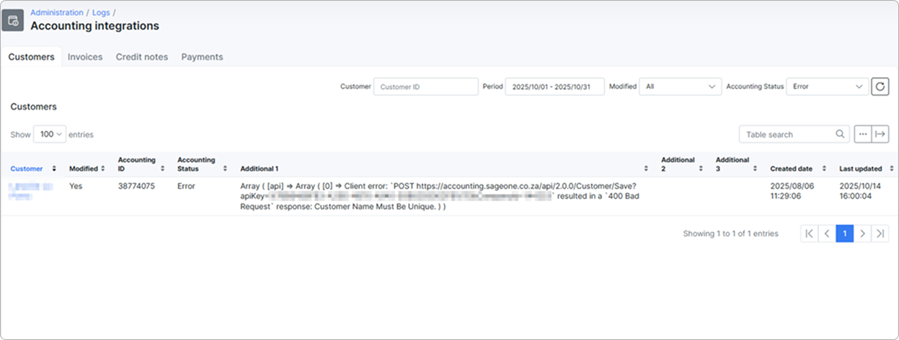Expand the Accounting Status dropdown
The image size is (899, 340).
tap(827, 86)
